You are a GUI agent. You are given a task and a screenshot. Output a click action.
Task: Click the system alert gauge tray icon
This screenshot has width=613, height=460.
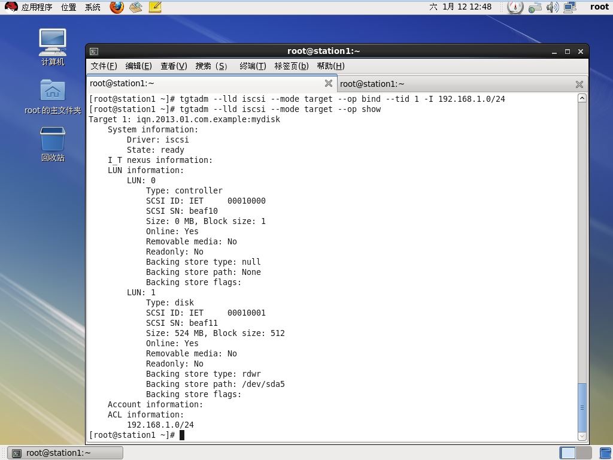[515, 7]
